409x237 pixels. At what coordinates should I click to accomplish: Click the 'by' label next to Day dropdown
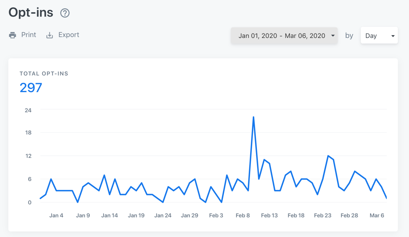(349, 36)
